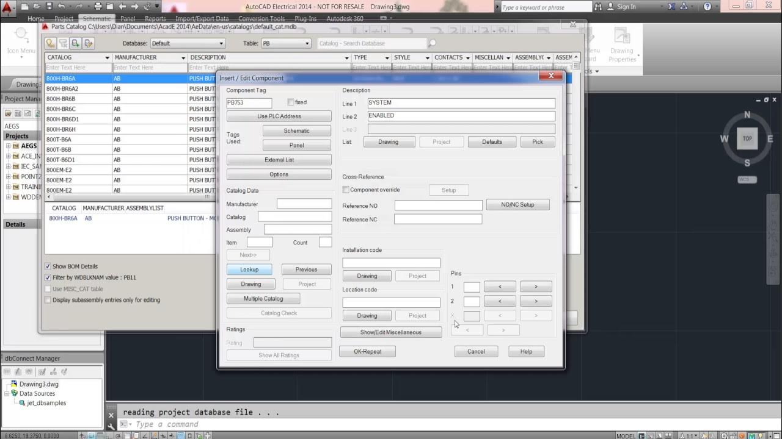Click the New file icon in quick access toolbar
Image resolution: width=782 pixels, height=439 pixels.
(24, 7)
